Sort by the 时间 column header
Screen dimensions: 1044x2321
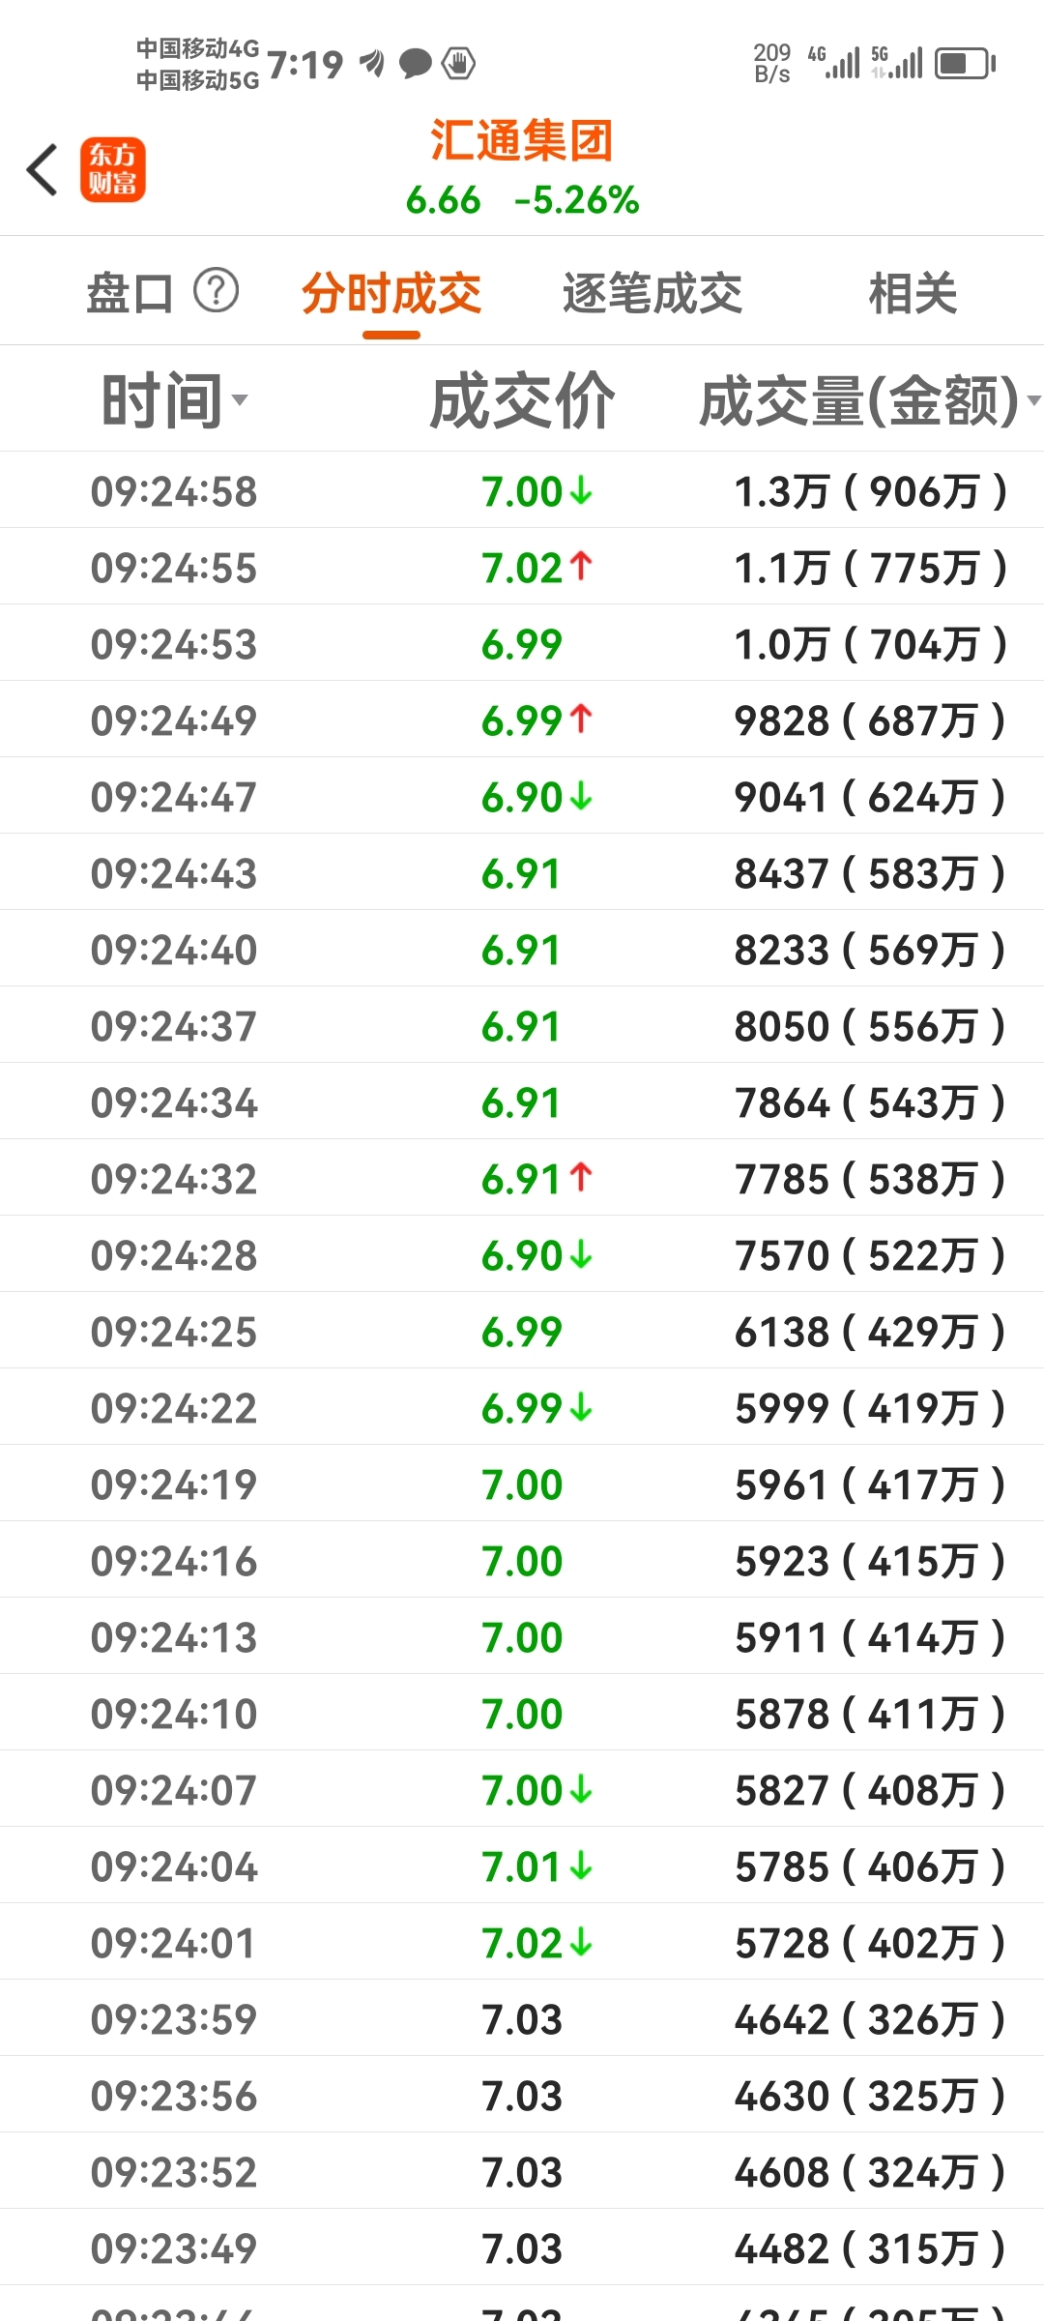pyautogui.click(x=174, y=399)
